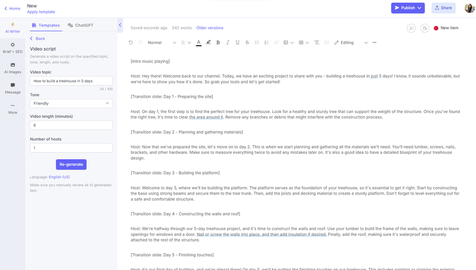Click the highlighter pen icon
The height and width of the screenshot is (270, 476).
(208, 43)
